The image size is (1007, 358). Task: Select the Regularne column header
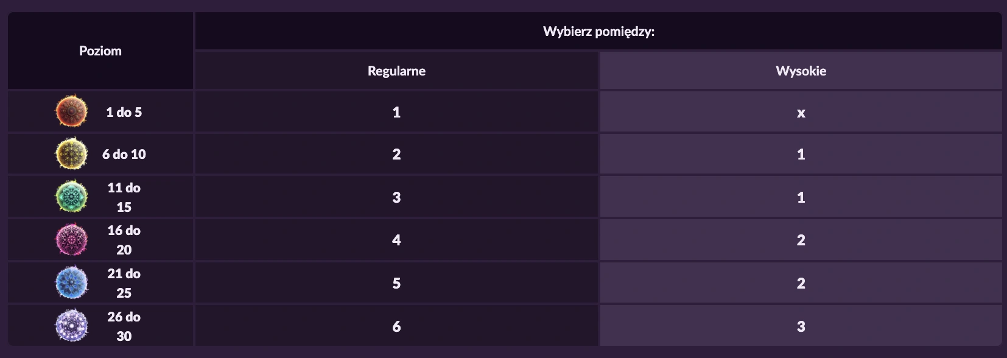tap(396, 71)
